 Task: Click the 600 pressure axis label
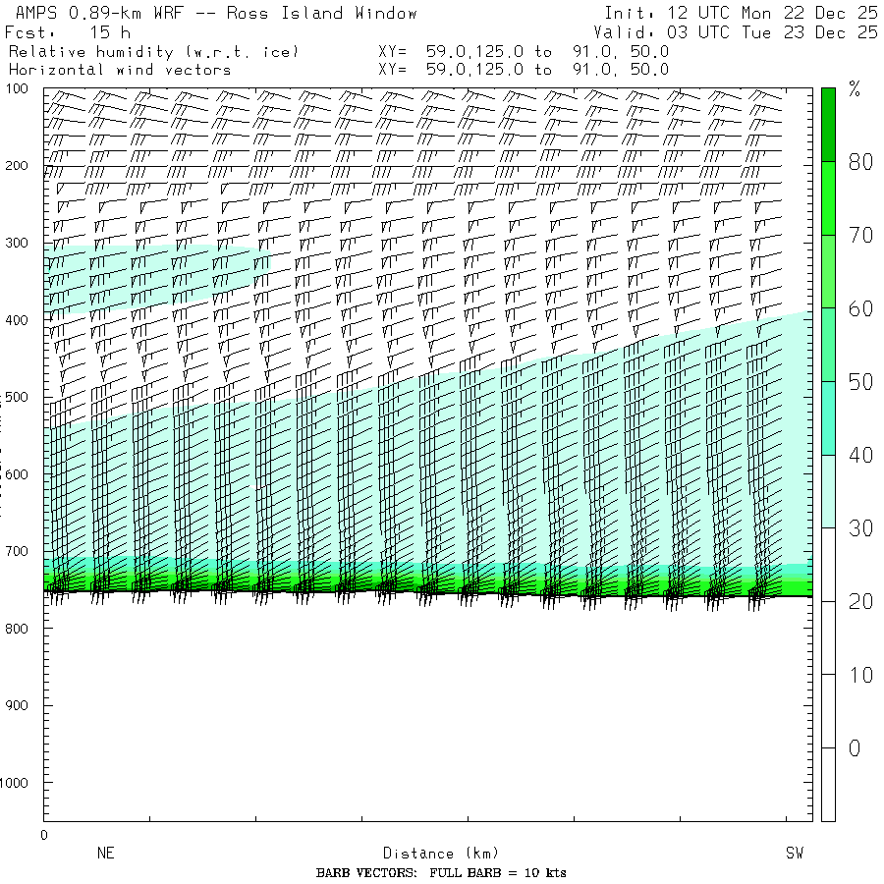(17, 474)
